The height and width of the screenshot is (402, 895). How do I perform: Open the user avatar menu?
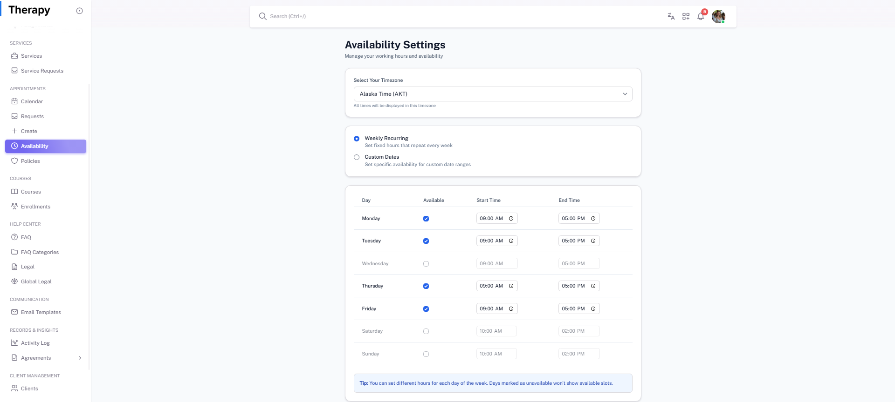(x=718, y=16)
